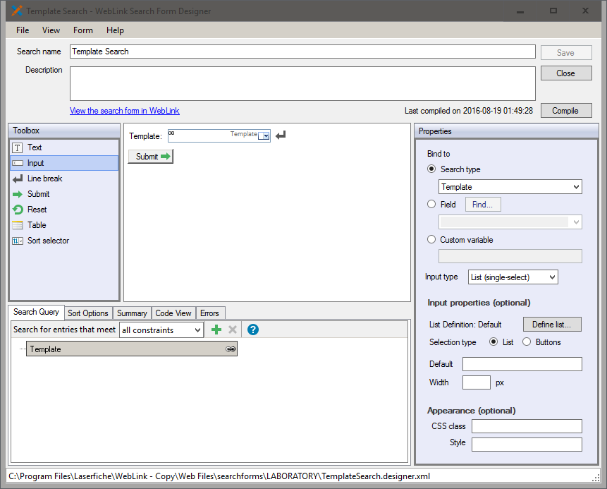Select the Sort selector tool icon
The image size is (607, 489).
(18, 241)
